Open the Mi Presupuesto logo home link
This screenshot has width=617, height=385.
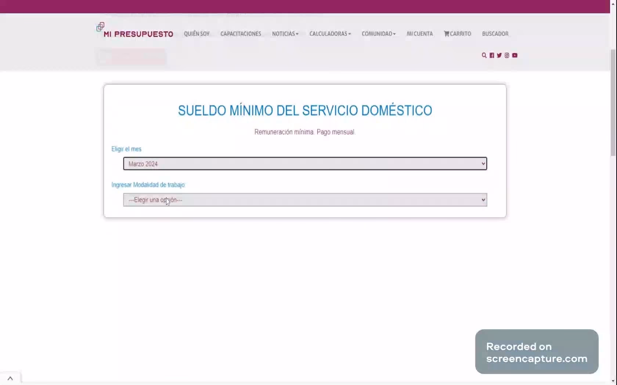[134, 31]
